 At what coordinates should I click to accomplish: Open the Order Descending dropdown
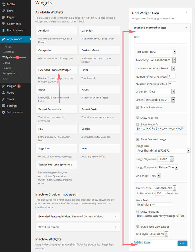click(160, 100)
